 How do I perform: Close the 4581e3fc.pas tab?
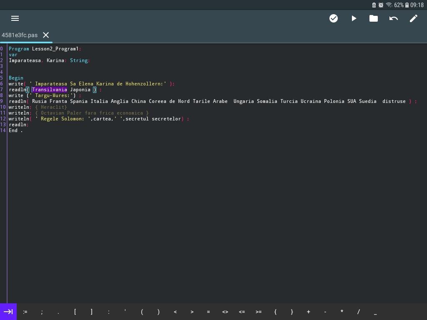(46, 35)
